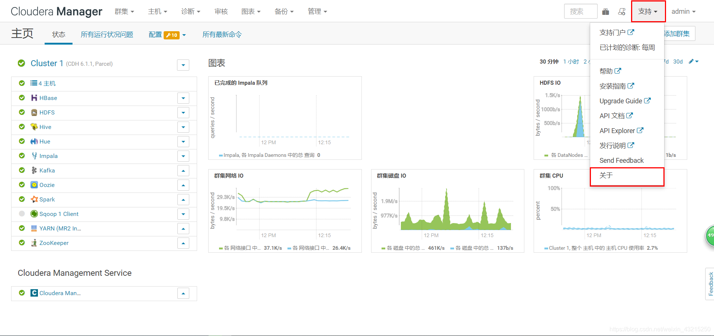Click the 搜索 search field

[x=580, y=12]
